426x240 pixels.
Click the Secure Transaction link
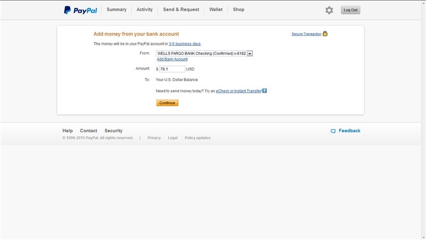pyautogui.click(x=306, y=34)
